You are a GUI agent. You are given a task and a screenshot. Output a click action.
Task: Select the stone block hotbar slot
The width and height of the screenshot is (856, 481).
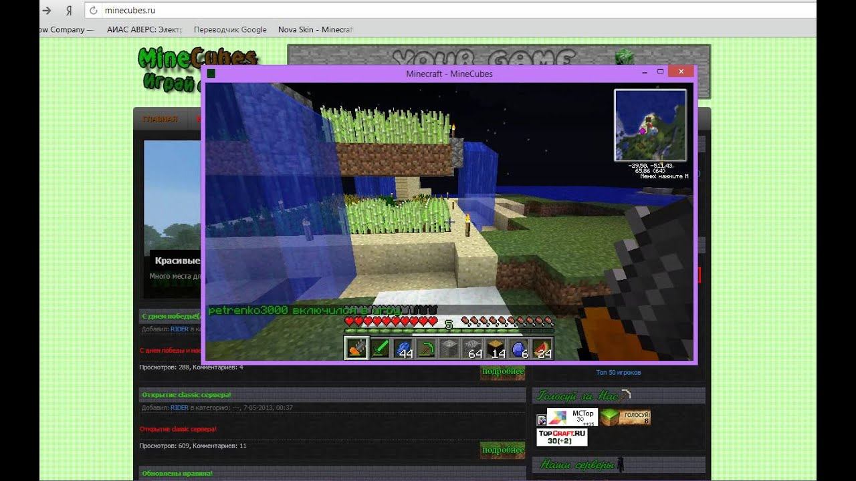[450, 347]
